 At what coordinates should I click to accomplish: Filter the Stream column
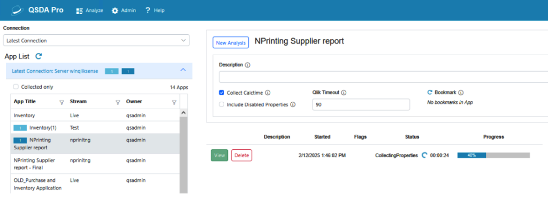coord(118,102)
